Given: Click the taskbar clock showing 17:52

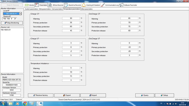Looking at the screenshot, I should tap(183, 104).
